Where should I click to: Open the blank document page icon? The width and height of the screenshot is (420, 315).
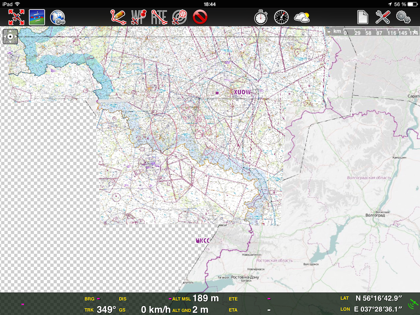click(363, 17)
